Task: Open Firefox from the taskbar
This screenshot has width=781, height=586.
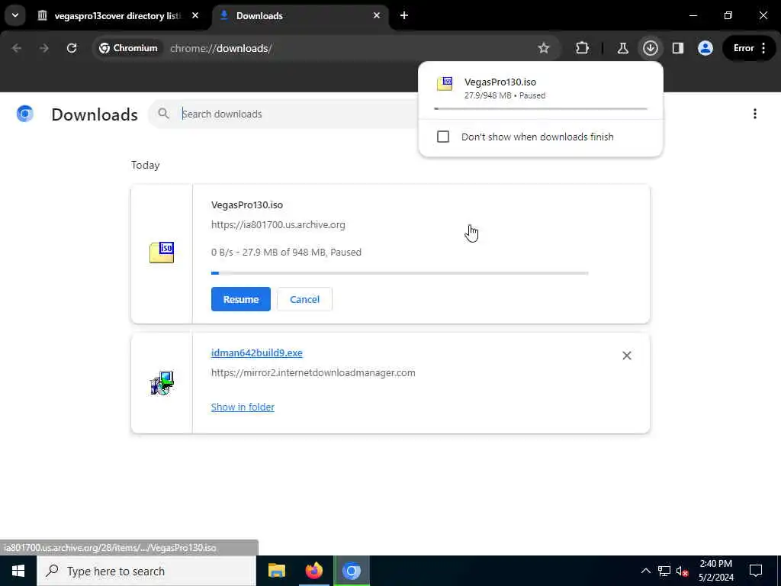Action: (x=313, y=571)
